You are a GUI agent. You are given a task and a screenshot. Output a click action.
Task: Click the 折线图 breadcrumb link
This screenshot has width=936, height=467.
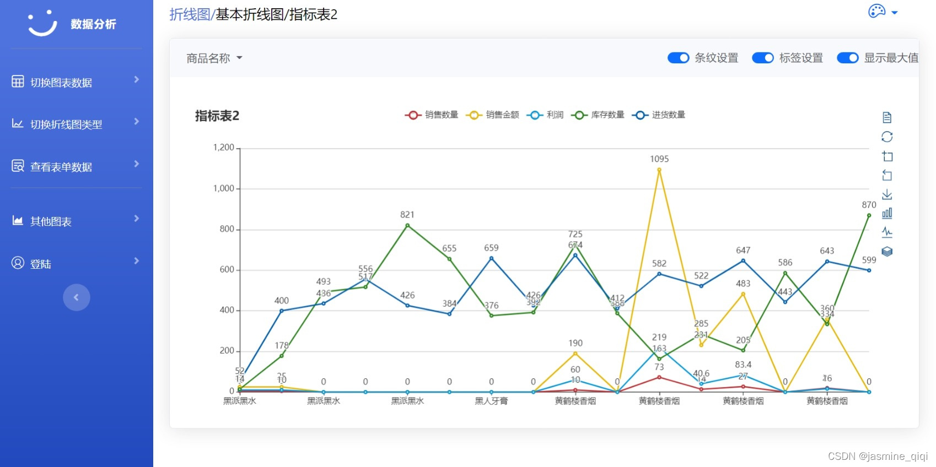[190, 14]
